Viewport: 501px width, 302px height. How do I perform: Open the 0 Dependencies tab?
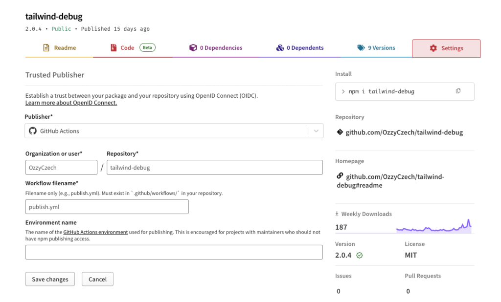(x=216, y=48)
